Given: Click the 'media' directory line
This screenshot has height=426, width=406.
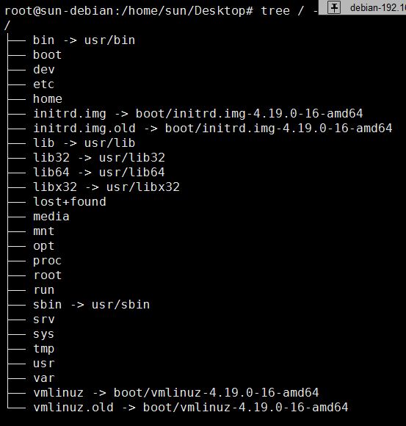Looking at the screenshot, I should (x=51, y=217).
